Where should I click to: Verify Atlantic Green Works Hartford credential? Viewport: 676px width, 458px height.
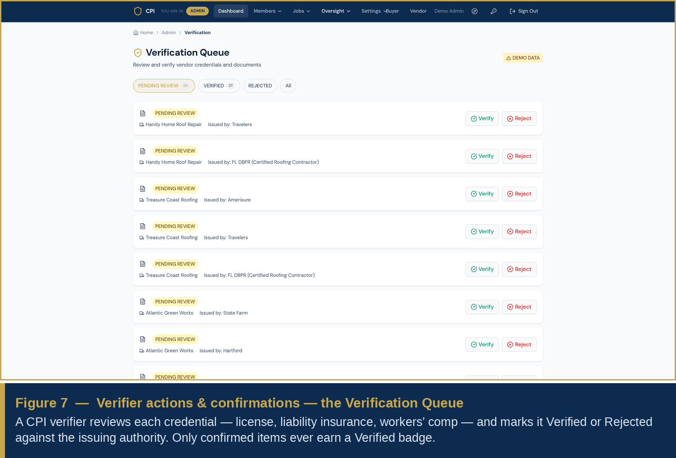[x=482, y=345]
